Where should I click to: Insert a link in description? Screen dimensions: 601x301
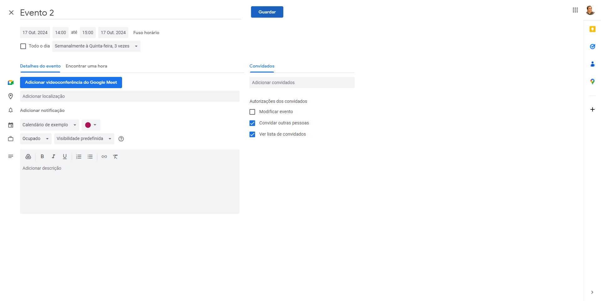[x=104, y=157]
